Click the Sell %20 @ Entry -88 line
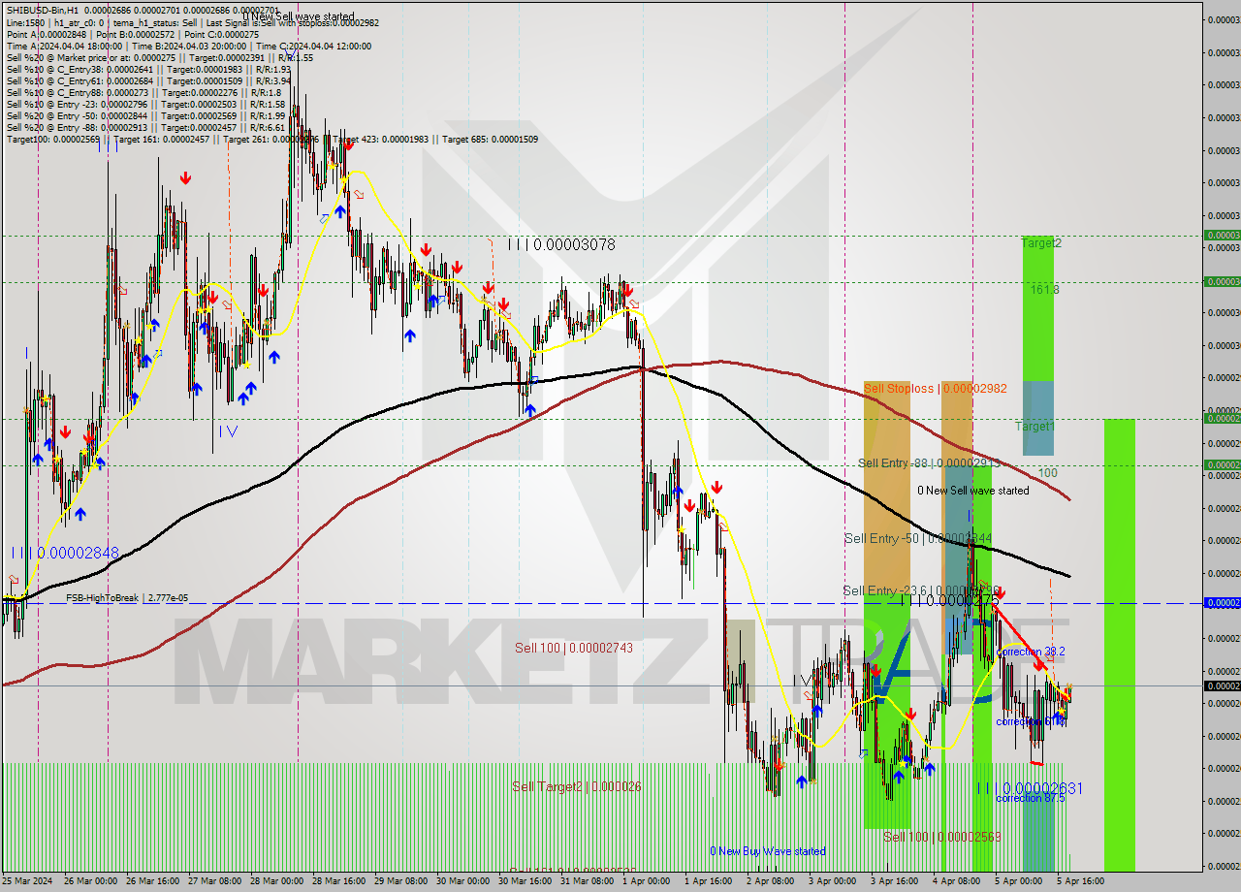 (x=145, y=127)
